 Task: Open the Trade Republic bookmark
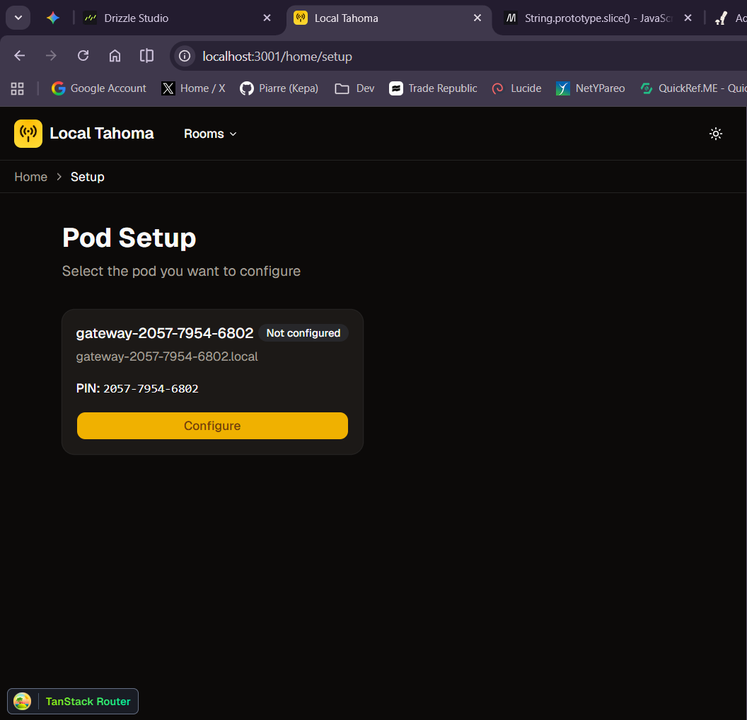tap(433, 88)
